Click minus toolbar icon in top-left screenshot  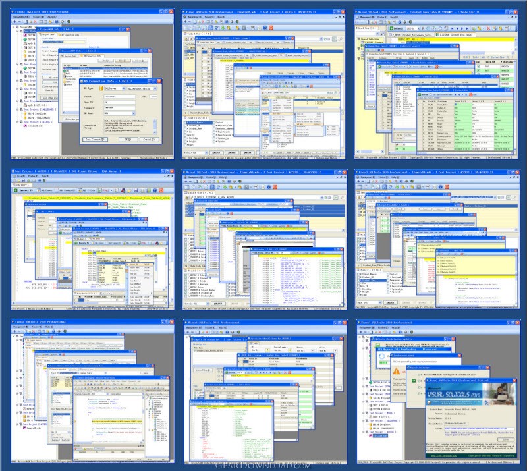(x=20, y=22)
